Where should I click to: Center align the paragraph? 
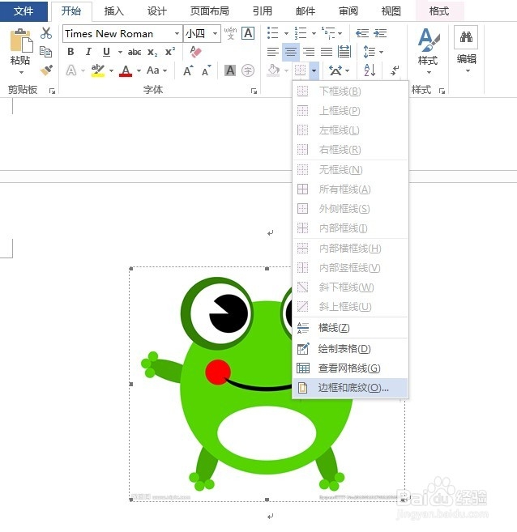(291, 52)
